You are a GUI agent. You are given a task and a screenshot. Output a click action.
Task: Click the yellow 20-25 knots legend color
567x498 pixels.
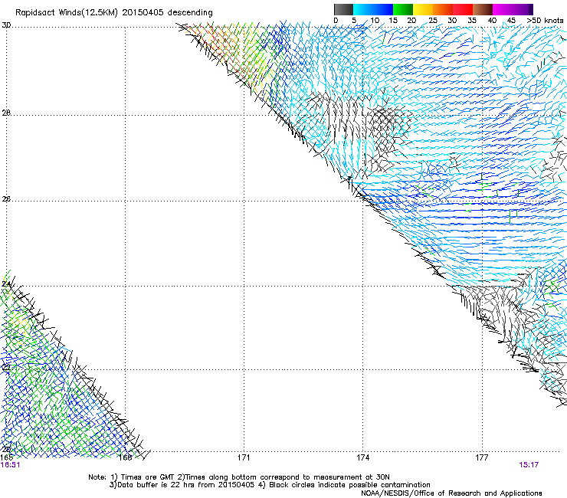click(423, 9)
